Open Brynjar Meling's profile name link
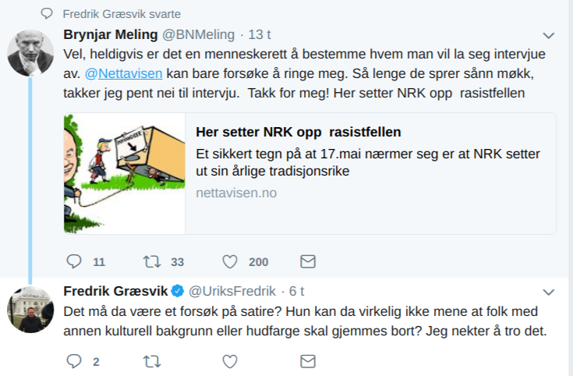 coord(110,35)
